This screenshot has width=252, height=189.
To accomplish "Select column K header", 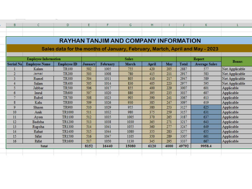I will [x=206, y=25].
